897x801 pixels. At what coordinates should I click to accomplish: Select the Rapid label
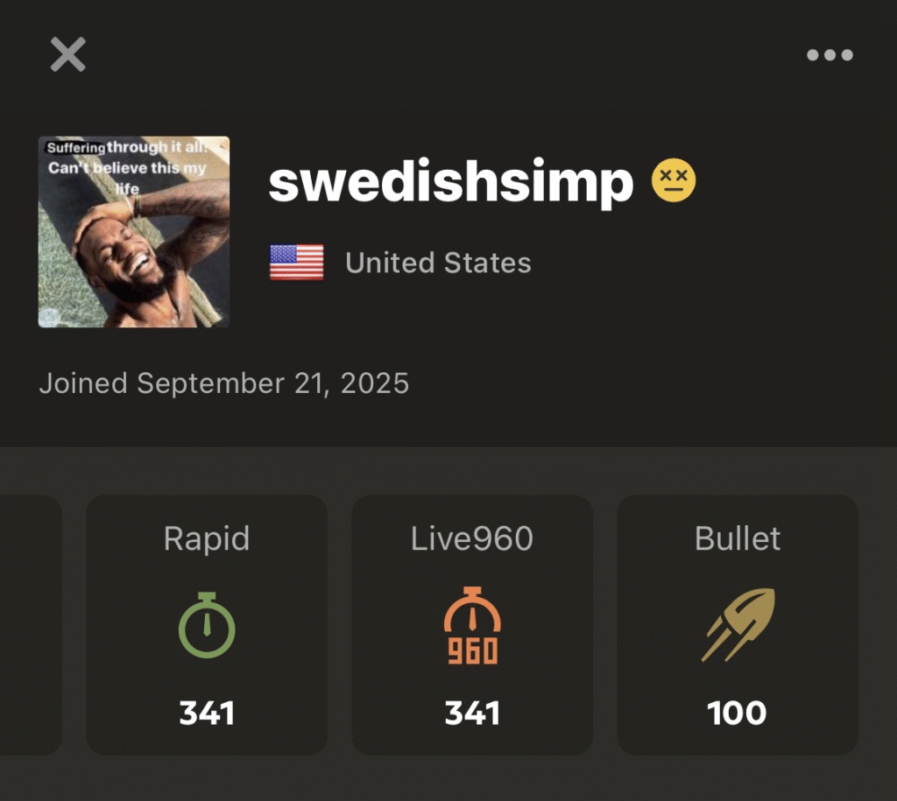pos(207,538)
